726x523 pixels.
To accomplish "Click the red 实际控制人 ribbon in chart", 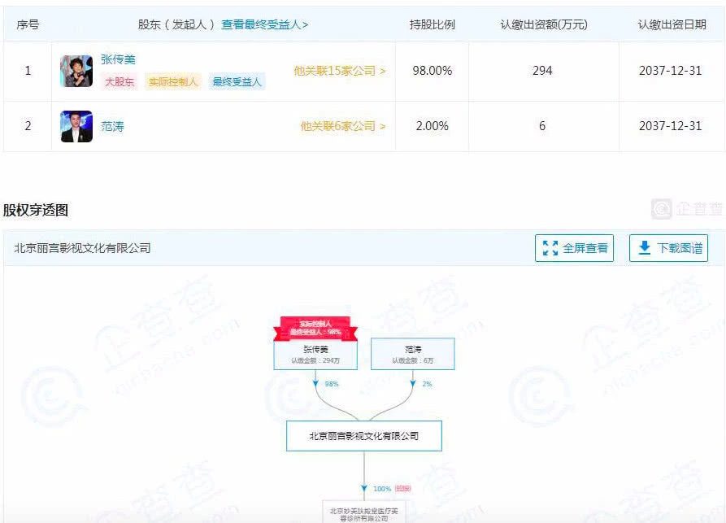I will (x=315, y=328).
